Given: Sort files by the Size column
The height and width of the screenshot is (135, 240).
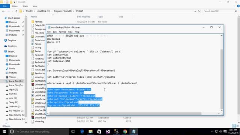Looking at the screenshot, I should pyautogui.click(x=121, y=16).
